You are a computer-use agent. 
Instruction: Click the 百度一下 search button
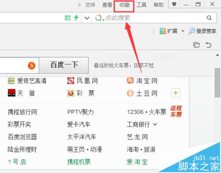click(x=64, y=65)
